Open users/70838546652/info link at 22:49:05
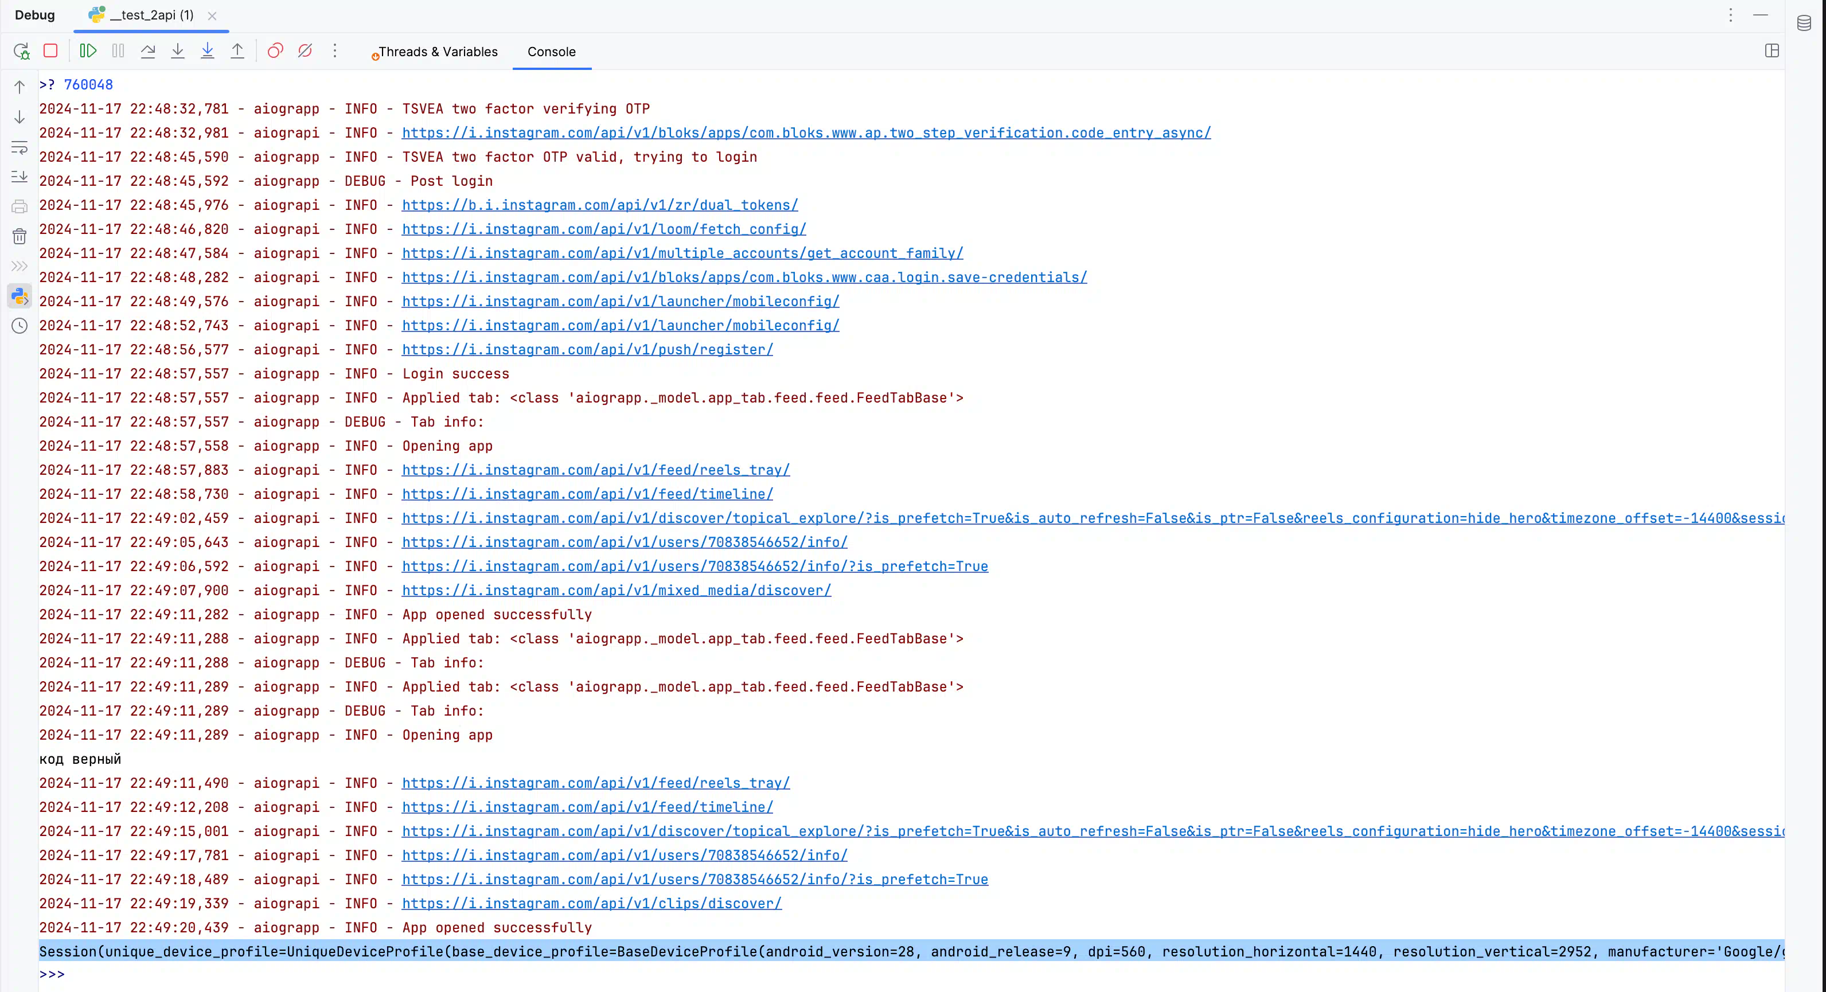Viewport: 1826px width, 992px height. coord(625,542)
